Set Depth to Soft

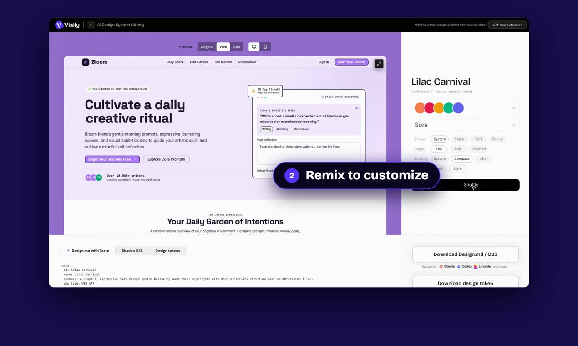click(458, 149)
